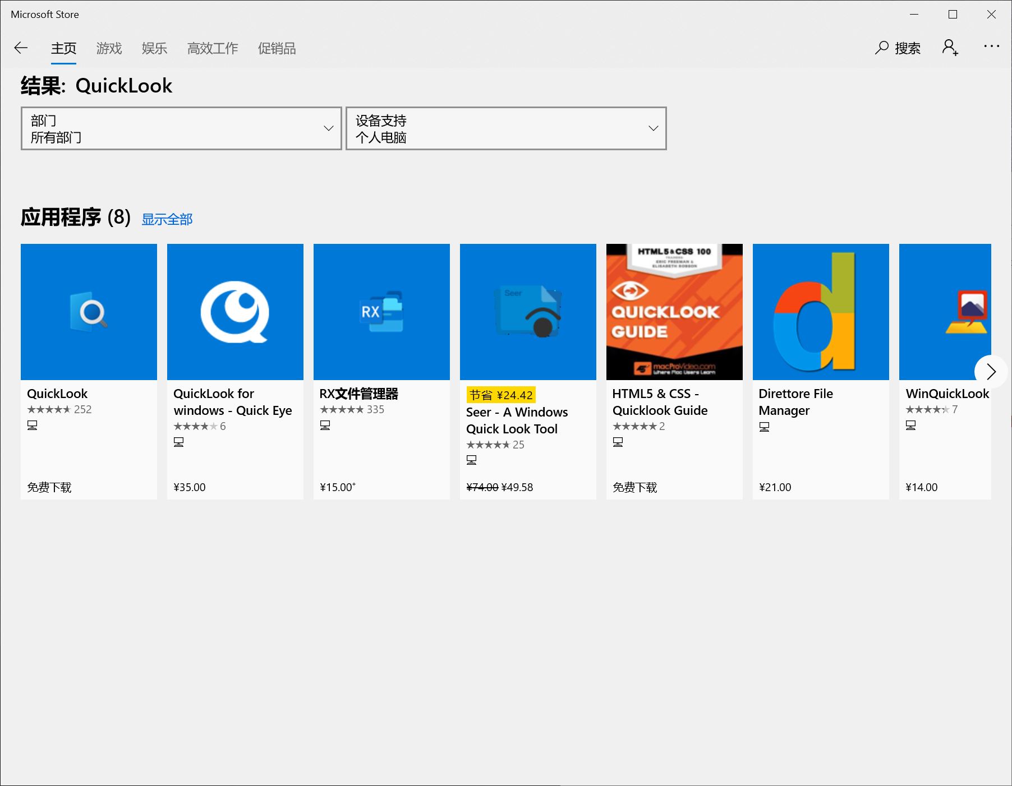Open the Quick Eye app tile image
Image resolution: width=1012 pixels, height=786 pixels.
[235, 312]
